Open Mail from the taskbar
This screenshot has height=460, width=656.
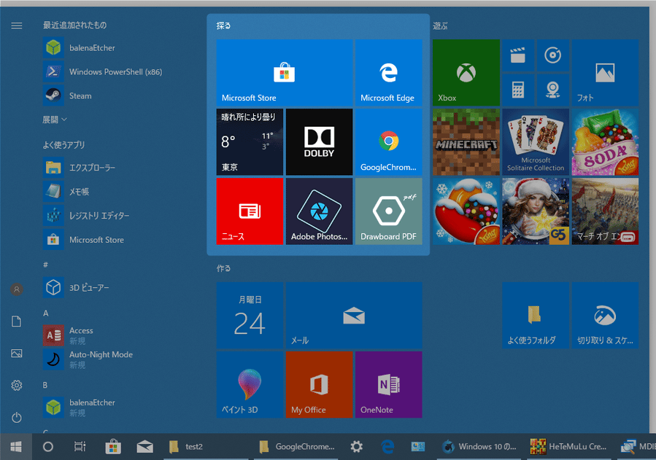[144, 447]
